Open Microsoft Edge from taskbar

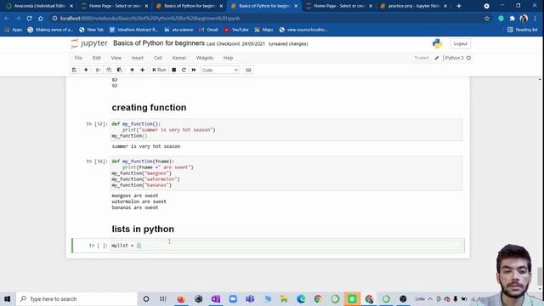click(301, 298)
